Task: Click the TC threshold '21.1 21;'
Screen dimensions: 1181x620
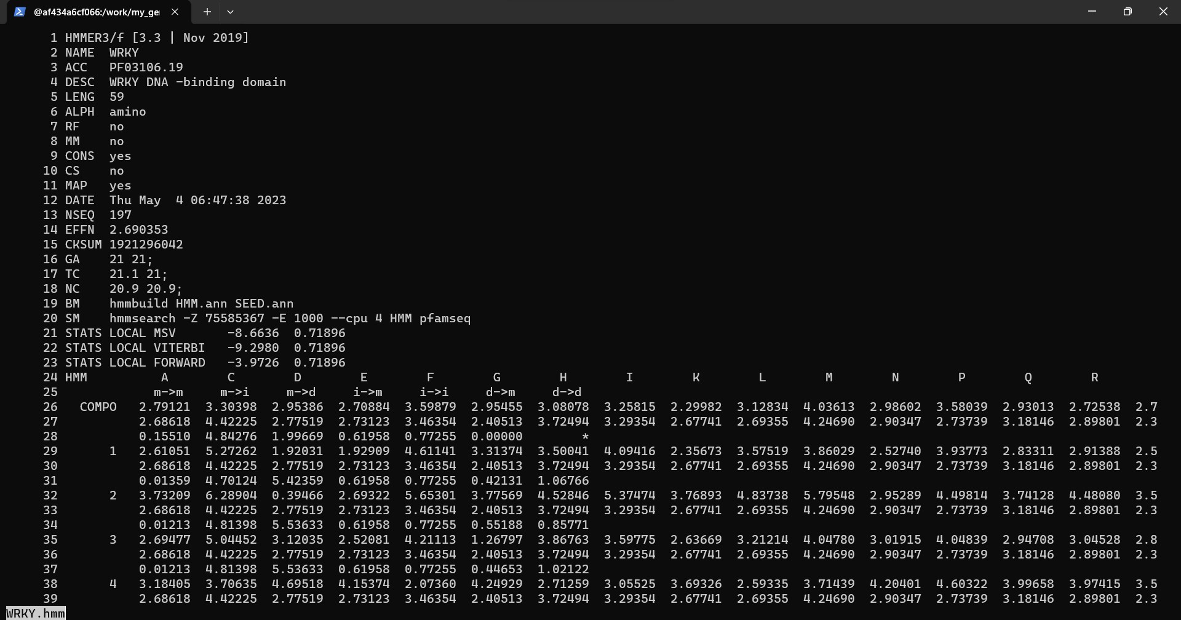Action: coord(138,274)
